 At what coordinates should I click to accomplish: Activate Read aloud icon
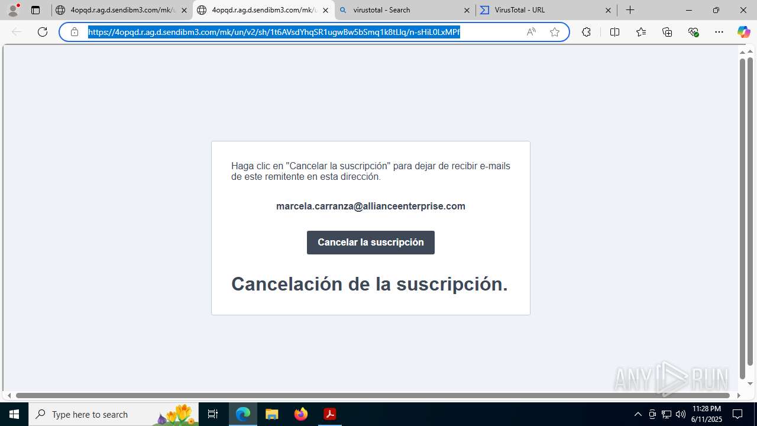point(531,32)
